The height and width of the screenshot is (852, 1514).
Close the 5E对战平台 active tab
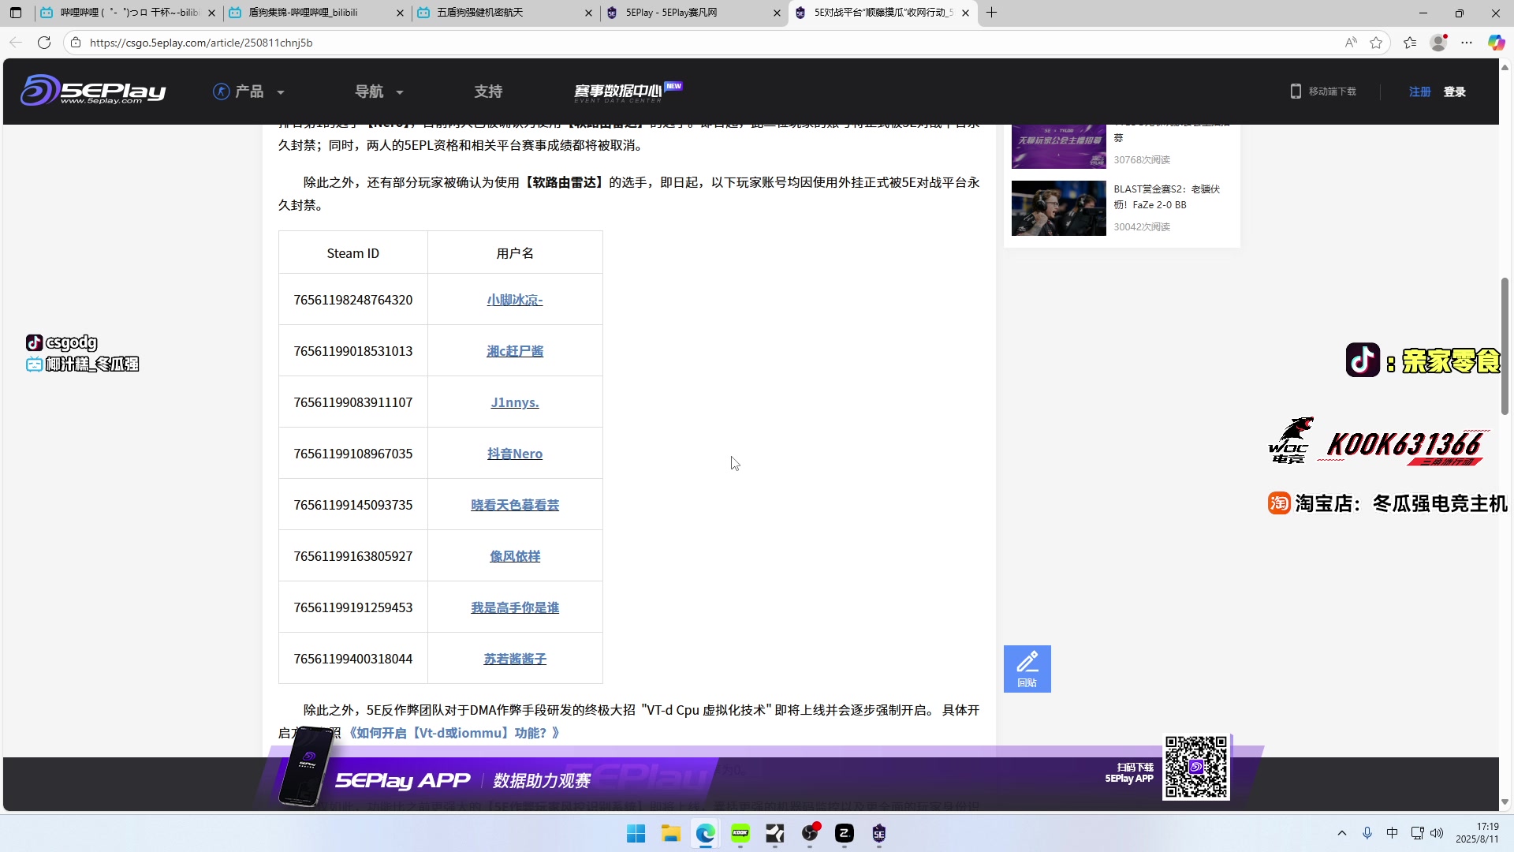pos(965,13)
